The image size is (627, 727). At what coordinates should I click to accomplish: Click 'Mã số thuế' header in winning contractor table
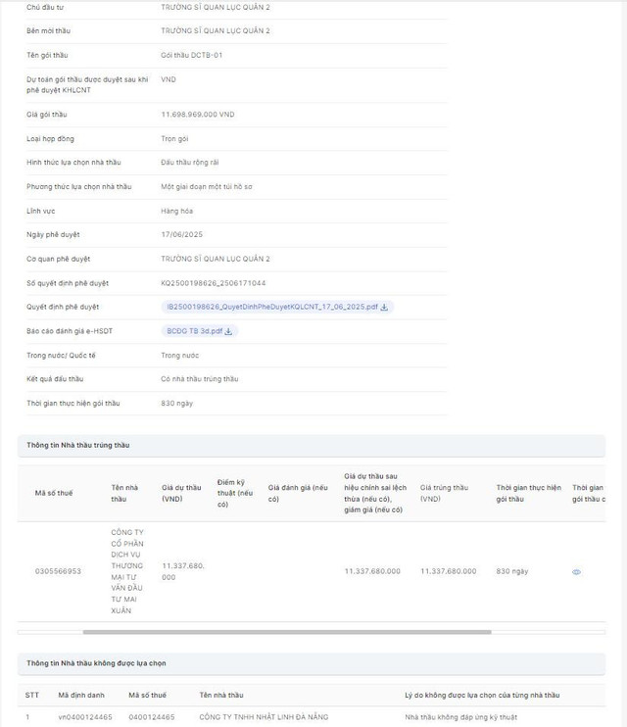53,493
